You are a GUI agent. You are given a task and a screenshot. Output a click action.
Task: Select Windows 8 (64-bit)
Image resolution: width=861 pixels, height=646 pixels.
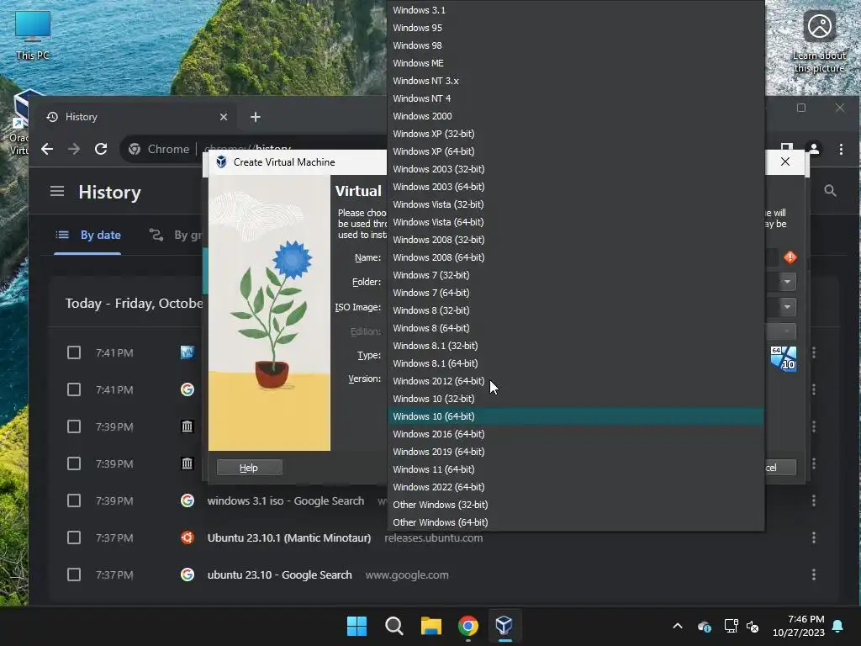(x=575, y=328)
